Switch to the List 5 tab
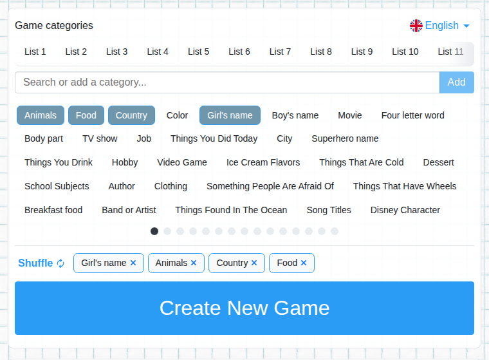 click(198, 52)
